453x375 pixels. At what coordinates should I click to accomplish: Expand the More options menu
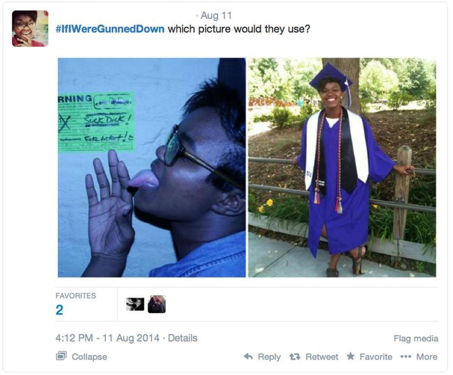(426, 357)
